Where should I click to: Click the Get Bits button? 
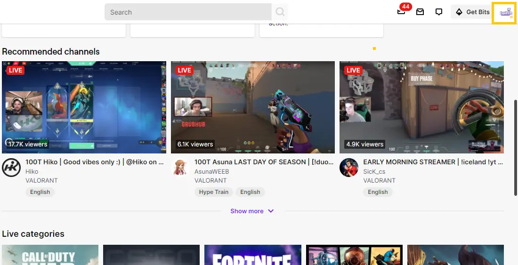pos(472,12)
